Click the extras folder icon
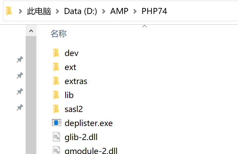The width and height of the screenshot is (238, 154). 56,81
